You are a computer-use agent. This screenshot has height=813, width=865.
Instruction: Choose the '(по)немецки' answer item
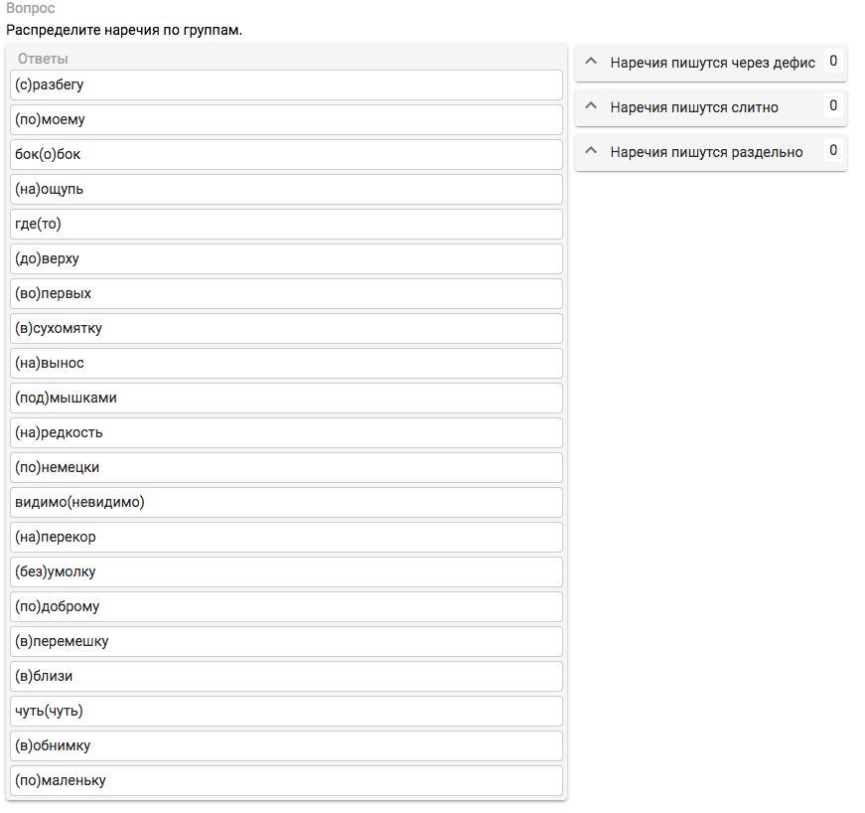click(286, 467)
